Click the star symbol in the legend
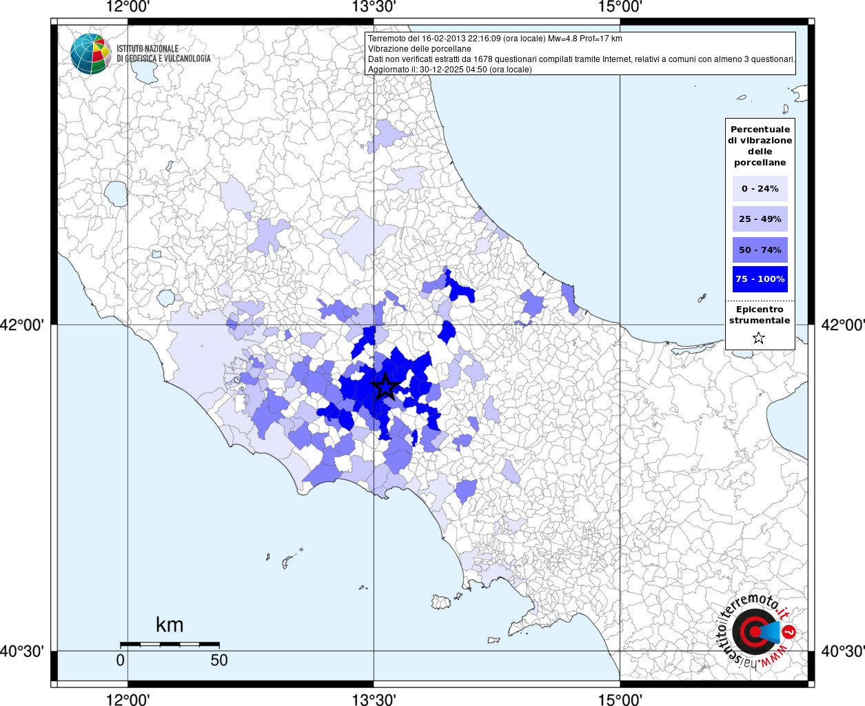 (759, 338)
